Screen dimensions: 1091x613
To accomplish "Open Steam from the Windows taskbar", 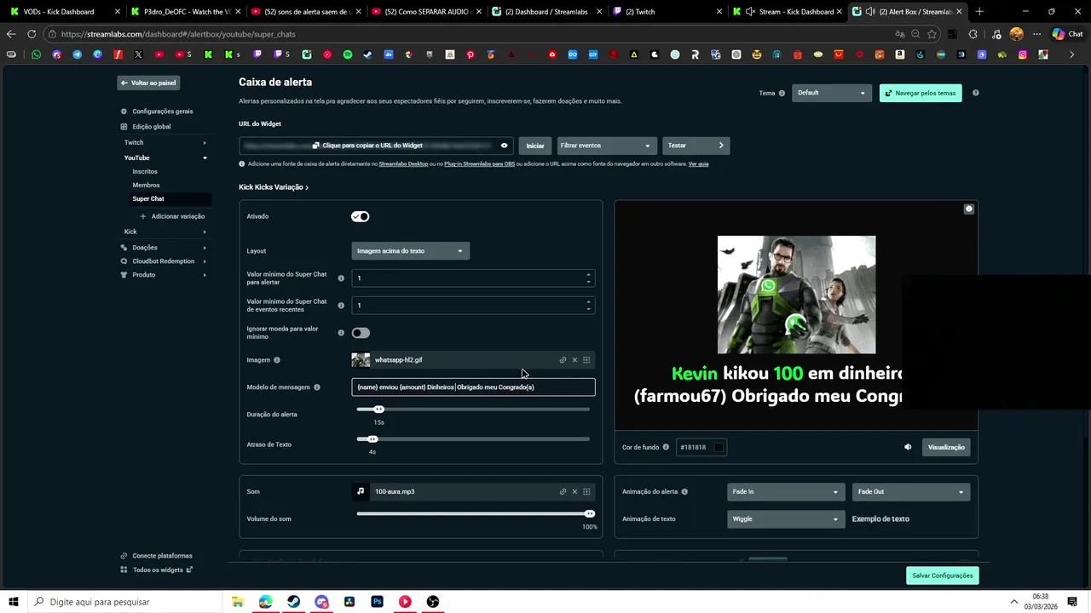I will click(x=293, y=602).
